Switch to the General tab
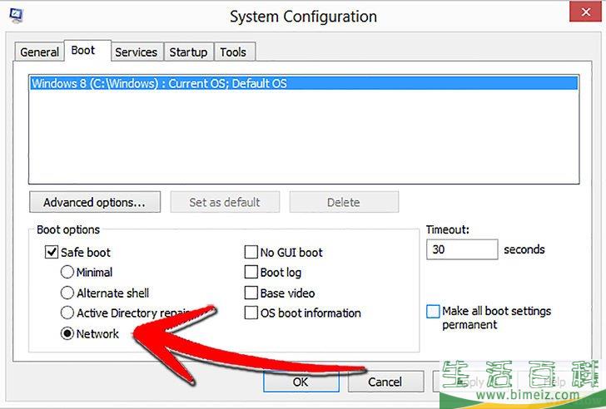 click(39, 52)
